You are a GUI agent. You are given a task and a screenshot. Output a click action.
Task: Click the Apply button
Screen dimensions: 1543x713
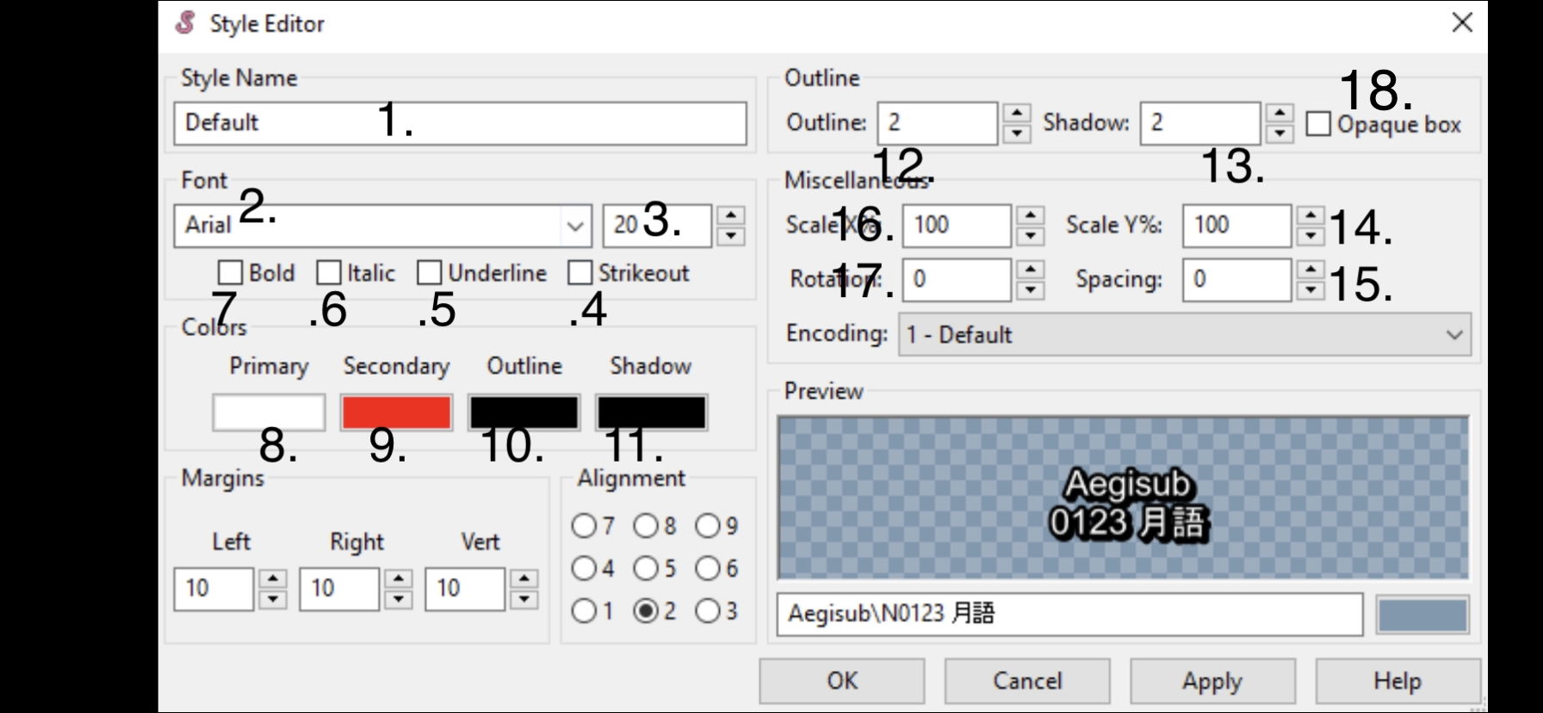[x=1211, y=681]
